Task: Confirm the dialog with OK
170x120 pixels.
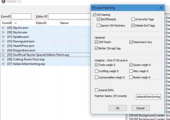Action: click(118, 108)
